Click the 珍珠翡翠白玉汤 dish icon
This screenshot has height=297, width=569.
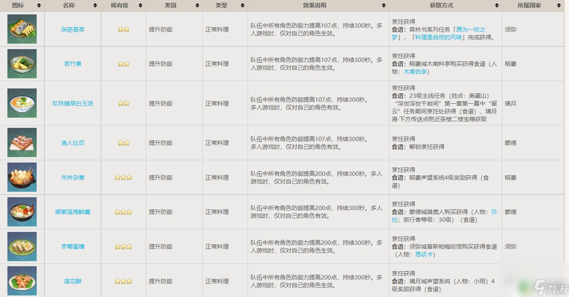point(22,103)
